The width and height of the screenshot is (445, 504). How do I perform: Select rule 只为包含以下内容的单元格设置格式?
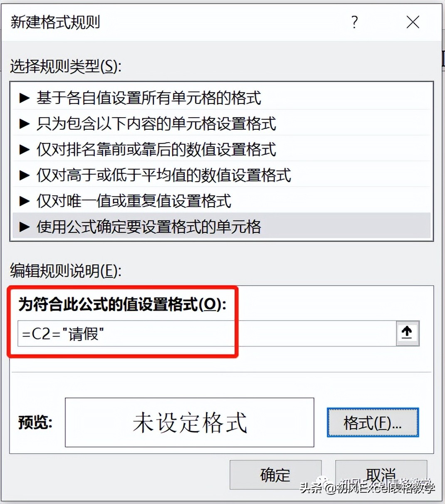click(222, 124)
